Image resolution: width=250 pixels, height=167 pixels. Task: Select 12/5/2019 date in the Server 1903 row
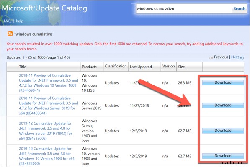point(138,131)
